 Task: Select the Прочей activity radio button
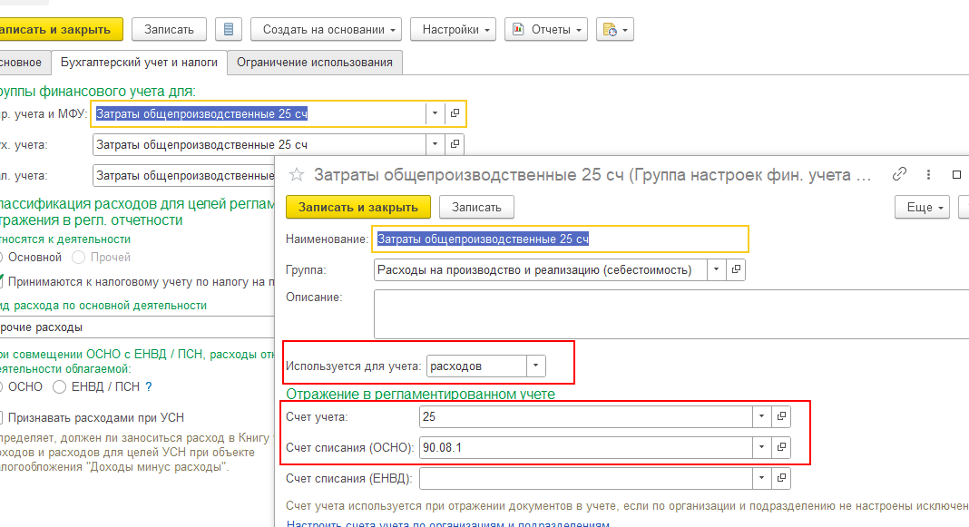(78, 257)
